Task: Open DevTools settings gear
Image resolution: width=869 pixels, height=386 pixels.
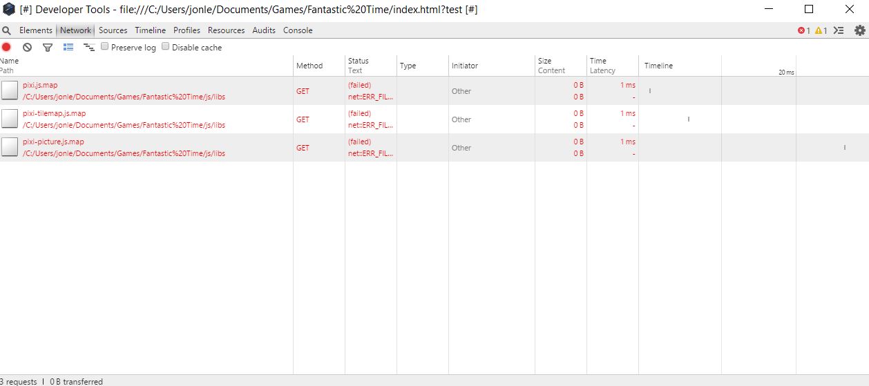Action: point(859,30)
